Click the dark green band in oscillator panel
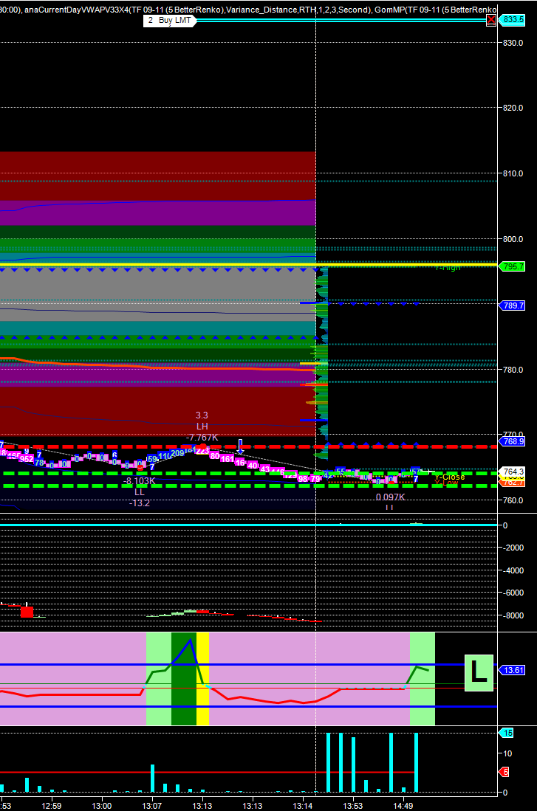This screenshot has width=537, height=811. click(x=184, y=679)
